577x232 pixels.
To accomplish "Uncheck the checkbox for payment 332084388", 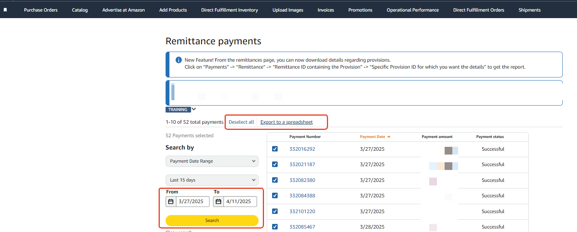I will pos(275,195).
